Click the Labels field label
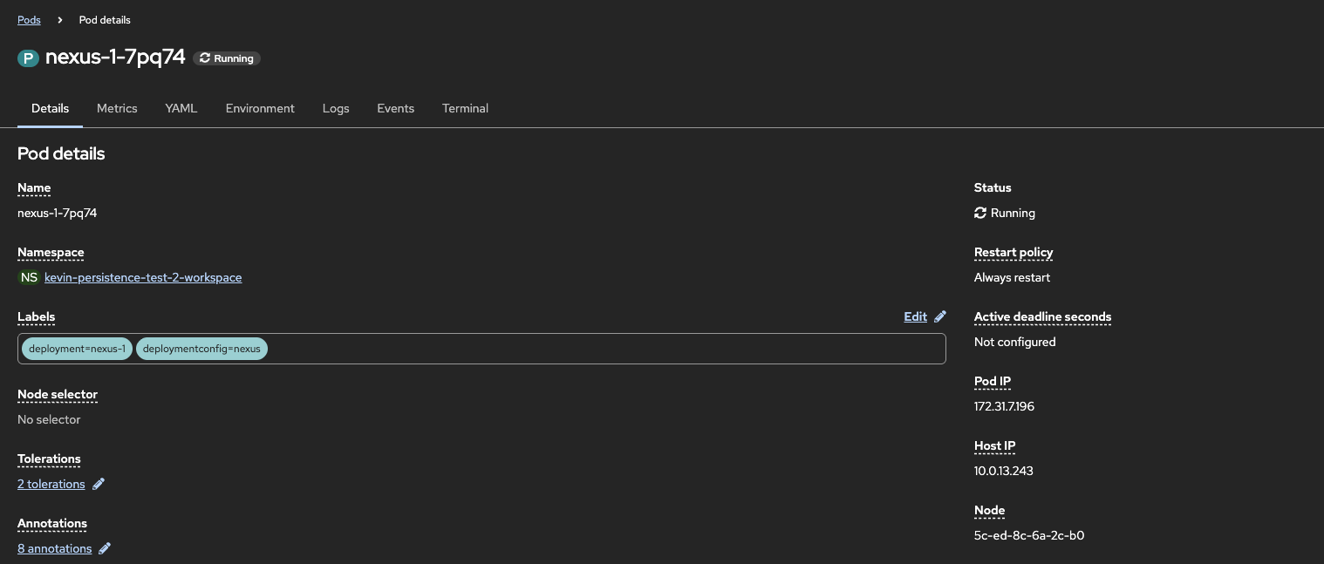 click(36, 316)
